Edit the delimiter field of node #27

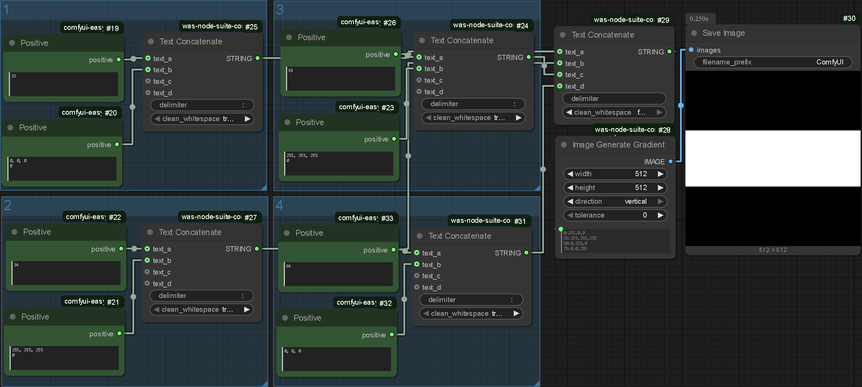point(202,296)
